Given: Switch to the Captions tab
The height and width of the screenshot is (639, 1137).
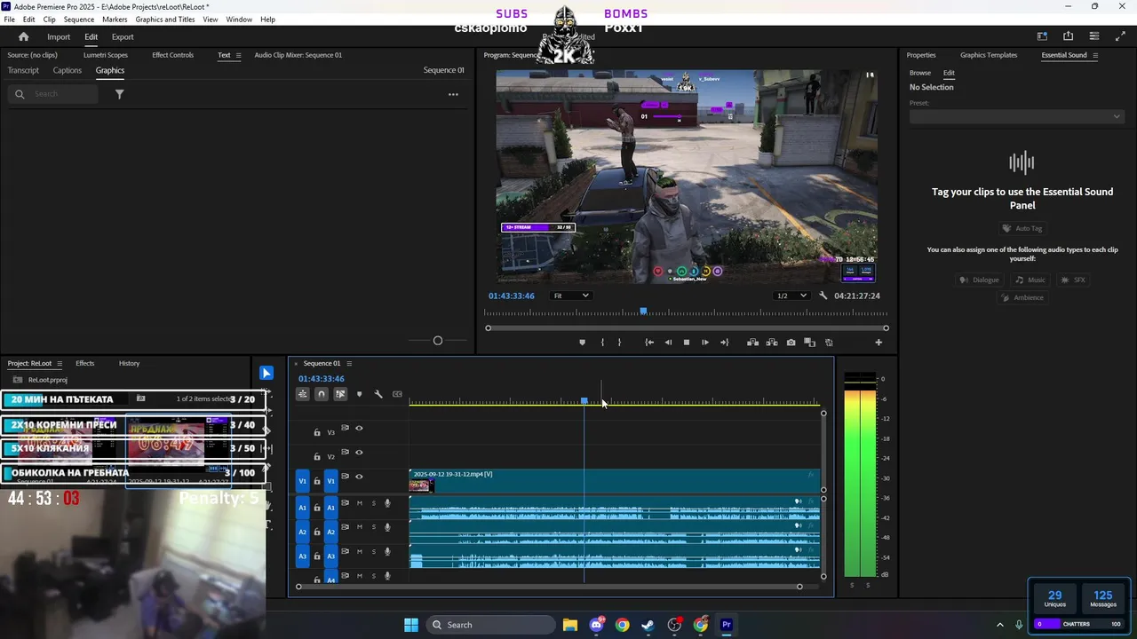Looking at the screenshot, I should click(67, 70).
